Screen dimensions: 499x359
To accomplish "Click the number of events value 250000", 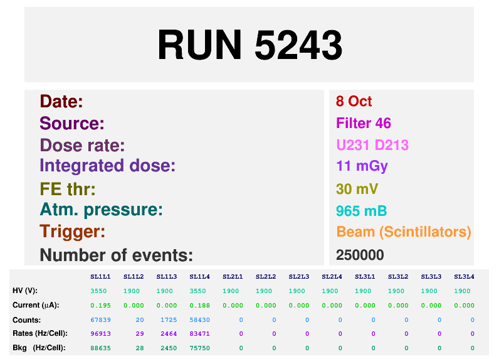I will click(x=360, y=255).
